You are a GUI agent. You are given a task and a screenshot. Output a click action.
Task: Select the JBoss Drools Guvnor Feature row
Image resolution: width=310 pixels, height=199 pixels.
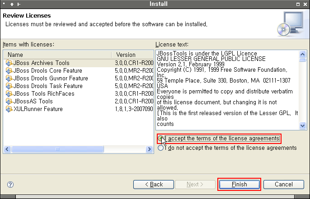(x=79, y=79)
